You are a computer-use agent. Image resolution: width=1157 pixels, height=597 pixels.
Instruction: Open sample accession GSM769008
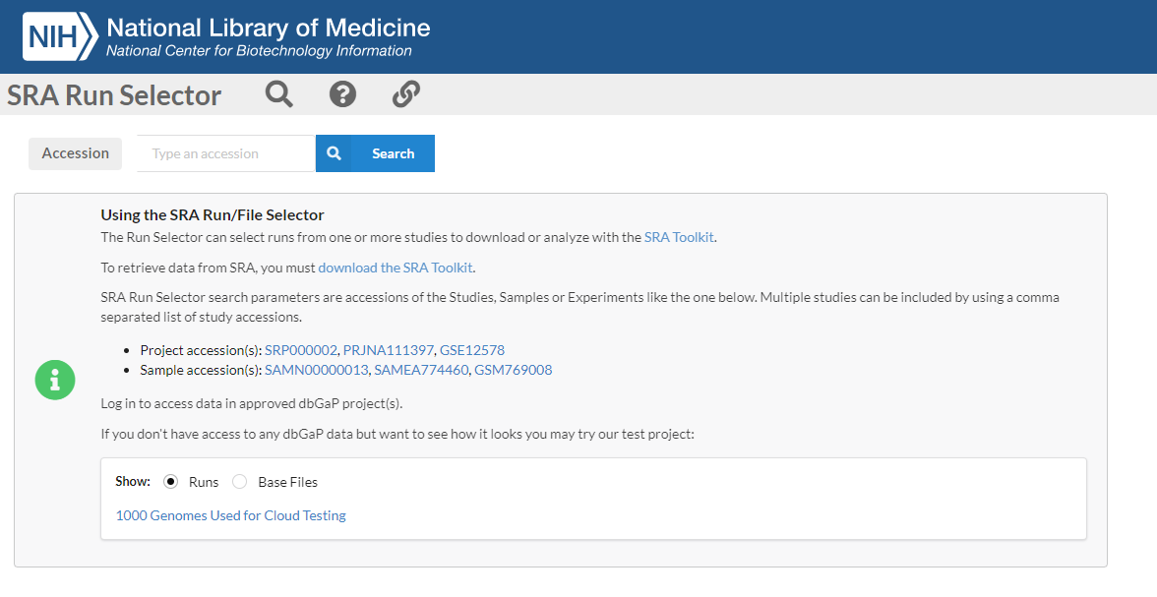(x=513, y=370)
